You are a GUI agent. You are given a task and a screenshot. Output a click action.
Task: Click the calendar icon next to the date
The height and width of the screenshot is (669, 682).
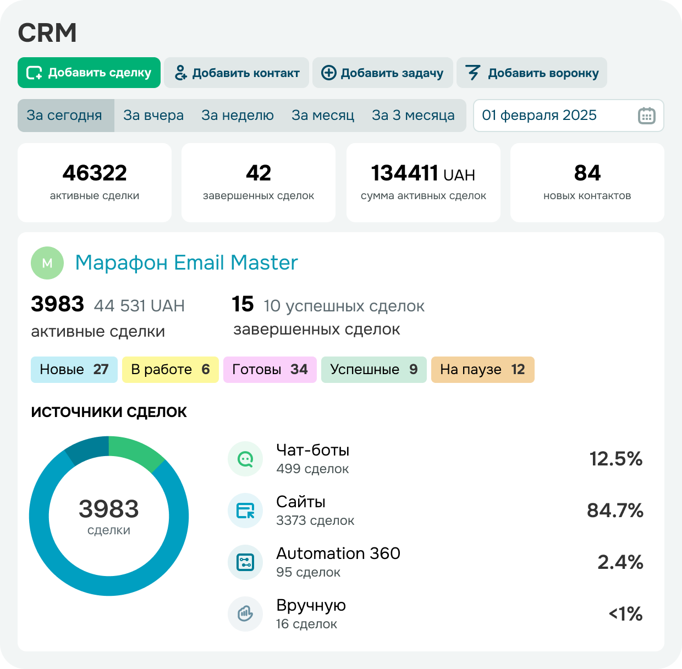[647, 116]
